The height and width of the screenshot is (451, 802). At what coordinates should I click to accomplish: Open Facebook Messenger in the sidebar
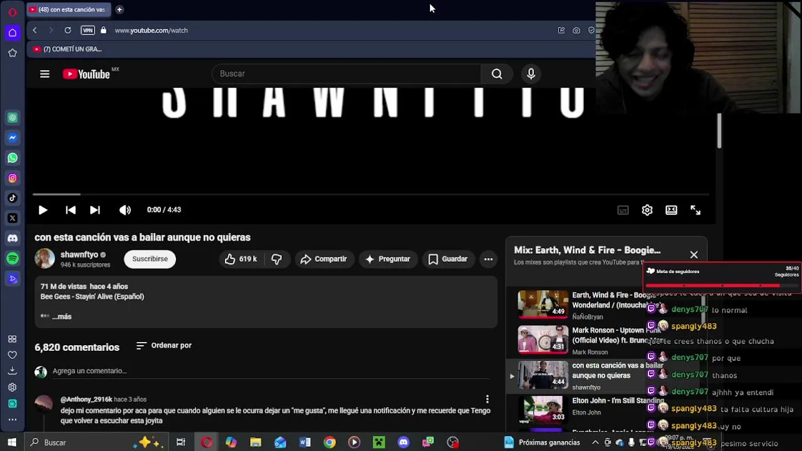[13, 138]
